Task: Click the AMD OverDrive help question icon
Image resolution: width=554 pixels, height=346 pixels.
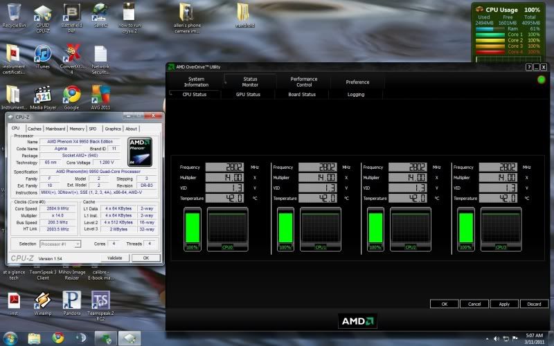Action: [x=528, y=67]
